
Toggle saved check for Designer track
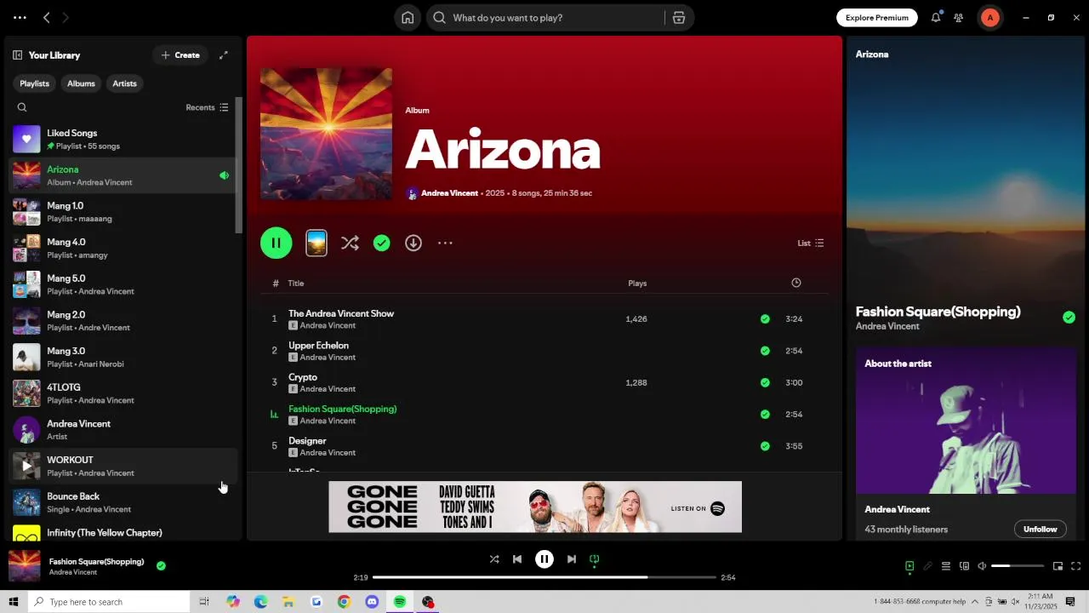tap(765, 446)
